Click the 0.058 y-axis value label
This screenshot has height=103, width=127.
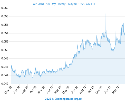[x=5, y=16]
